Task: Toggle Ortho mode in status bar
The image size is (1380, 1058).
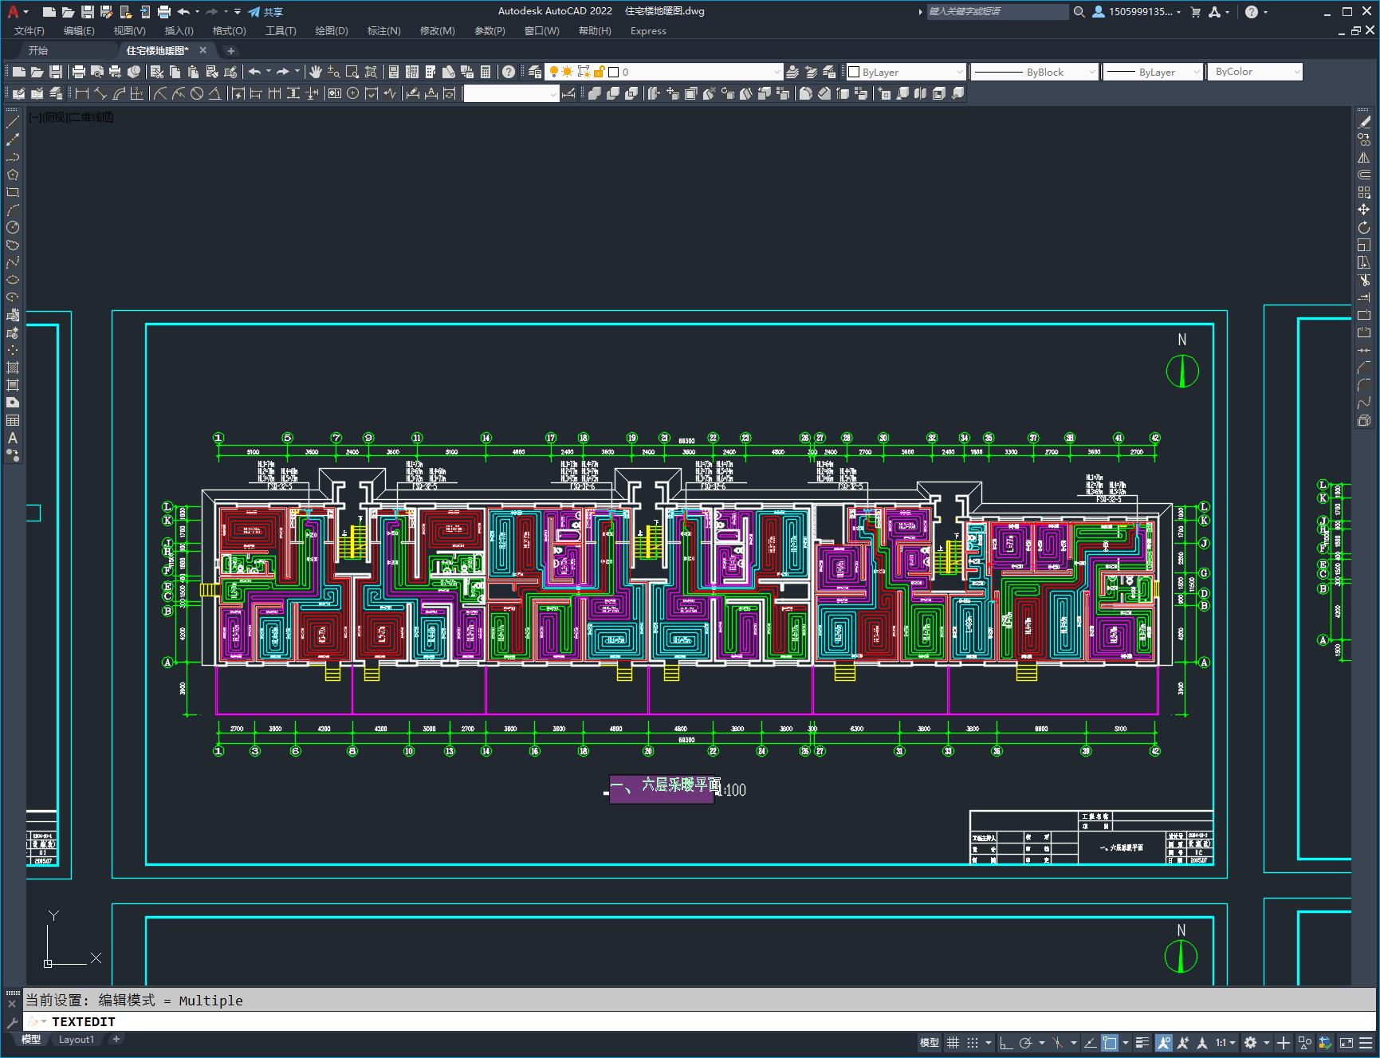Action: pyautogui.click(x=1005, y=1043)
